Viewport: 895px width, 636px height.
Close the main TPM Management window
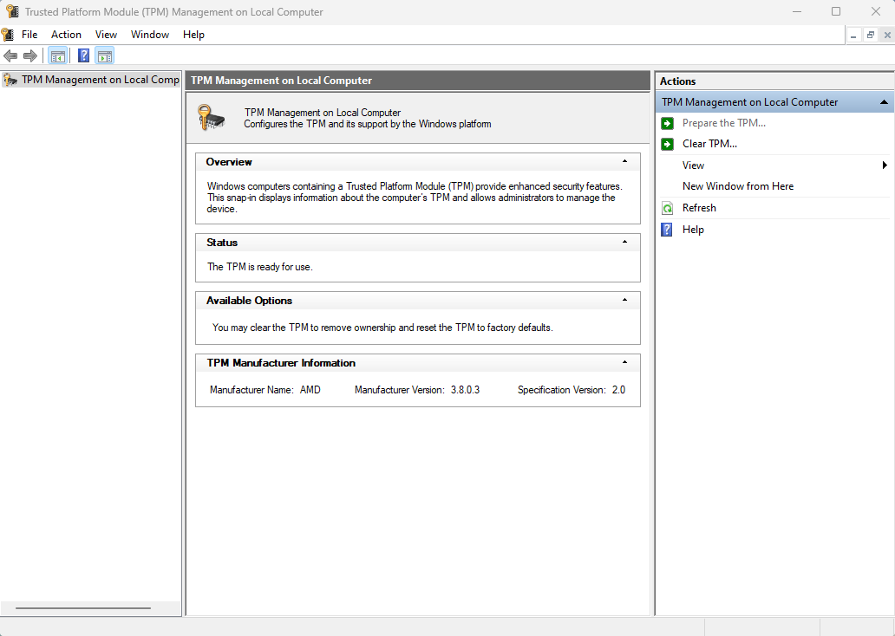876,11
